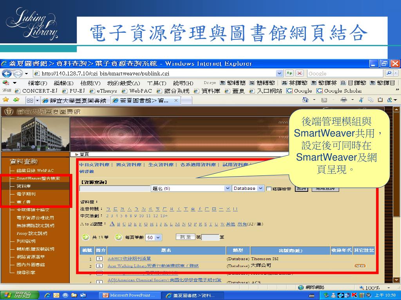Click the Acer Walking Library title link
401x300 pixels.
(153, 266)
